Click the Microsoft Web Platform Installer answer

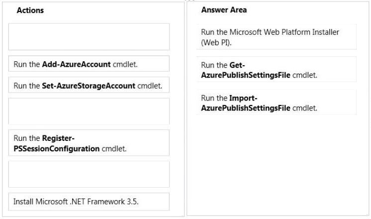pos(277,37)
